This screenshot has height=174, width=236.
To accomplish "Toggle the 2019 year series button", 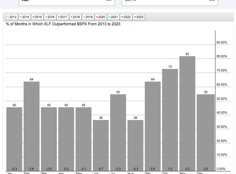I will (88, 17).
